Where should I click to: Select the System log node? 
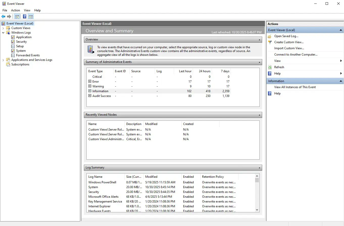(21, 51)
